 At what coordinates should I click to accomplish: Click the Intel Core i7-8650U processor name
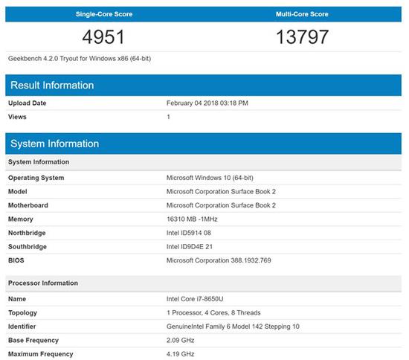pos(195,299)
